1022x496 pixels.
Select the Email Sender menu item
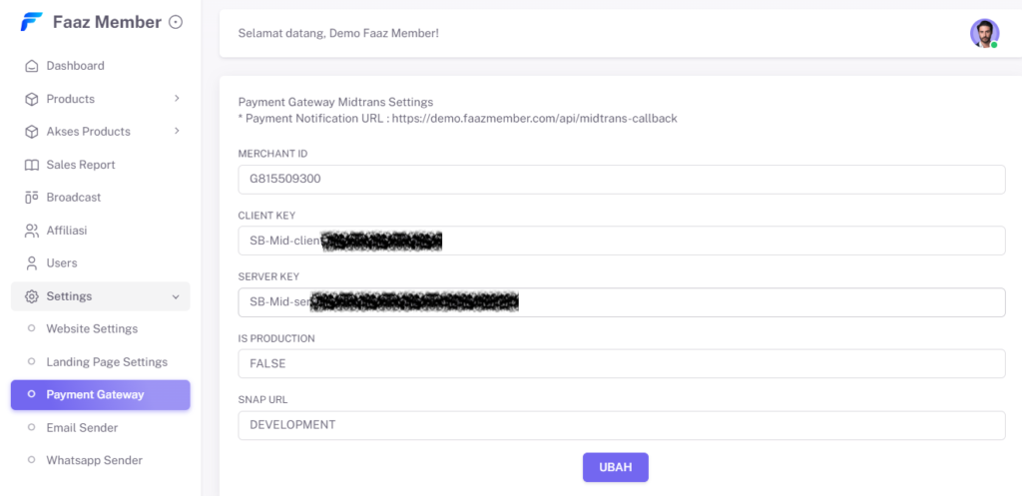[82, 428]
